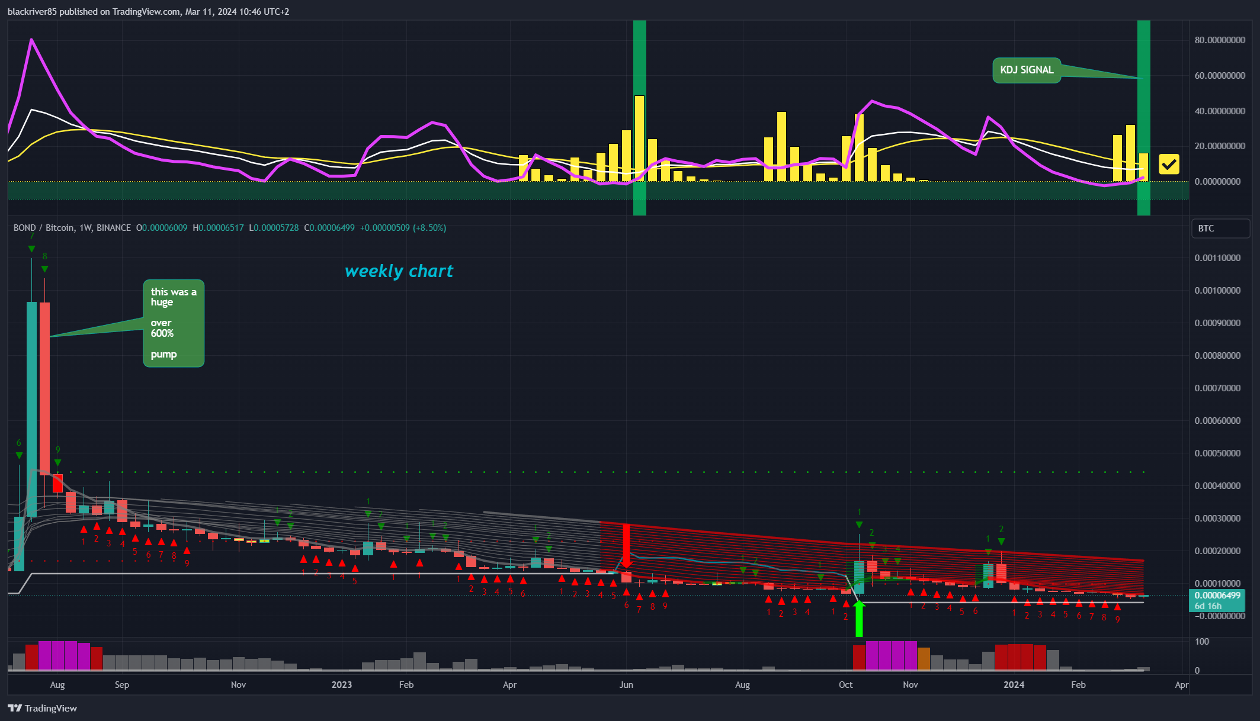Click the 0.00020000 price axis label
This screenshot has width=1260, height=721.
point(1217,551)
